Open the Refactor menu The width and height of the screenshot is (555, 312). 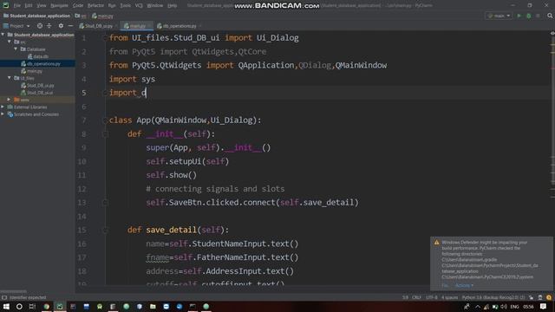click(x=95, y=6)
